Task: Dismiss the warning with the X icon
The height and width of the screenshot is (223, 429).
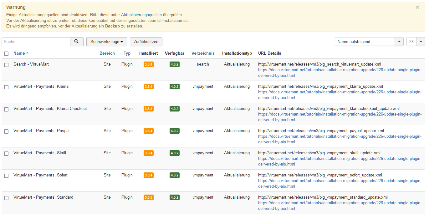Action: coord(417,7)
